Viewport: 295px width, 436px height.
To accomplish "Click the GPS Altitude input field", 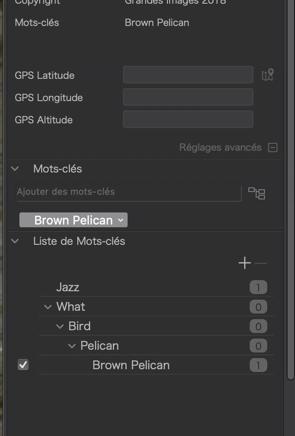I will pyautogui.click(x=188, y=119).
